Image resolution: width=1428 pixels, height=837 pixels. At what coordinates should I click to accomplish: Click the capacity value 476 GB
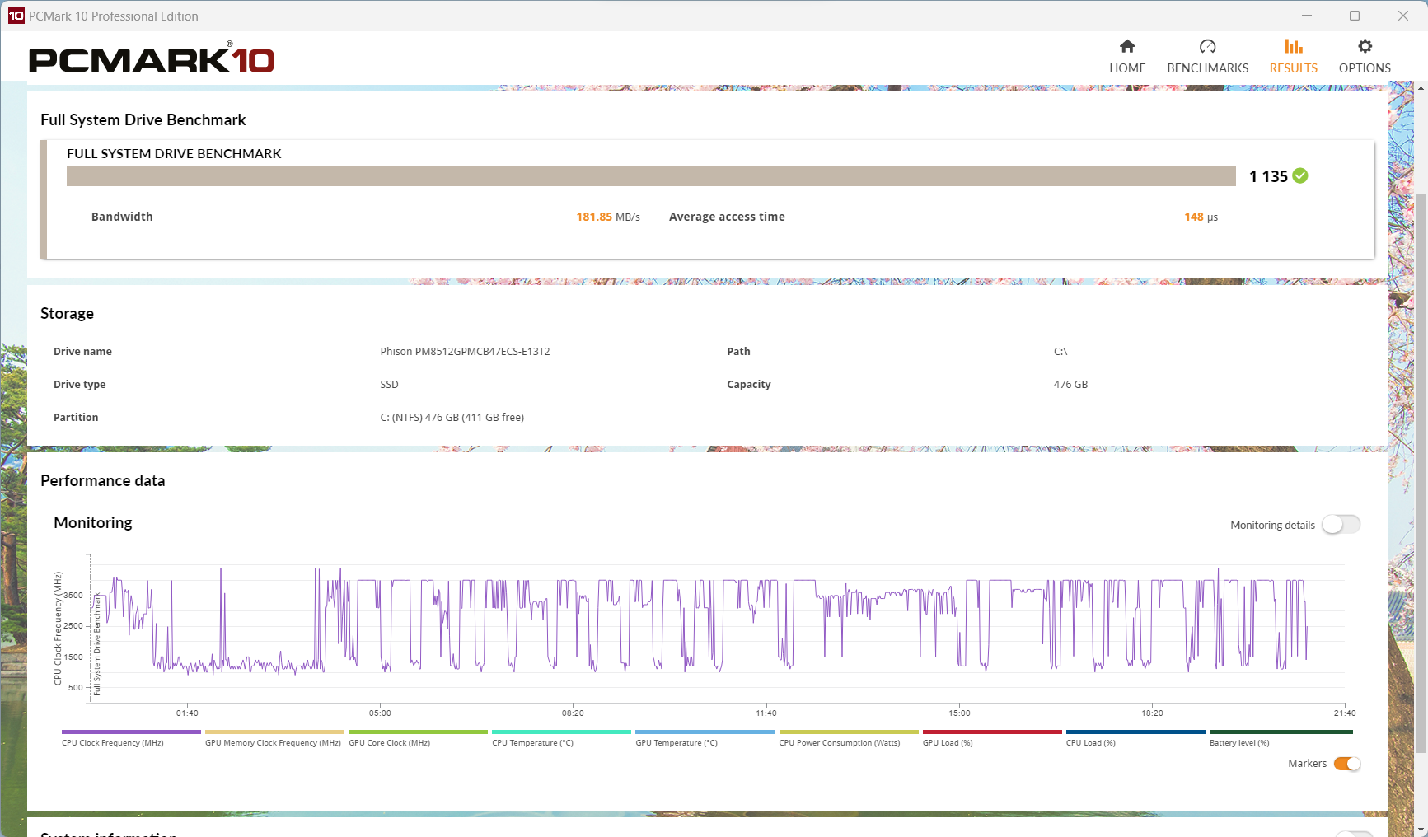(1070, 385)
